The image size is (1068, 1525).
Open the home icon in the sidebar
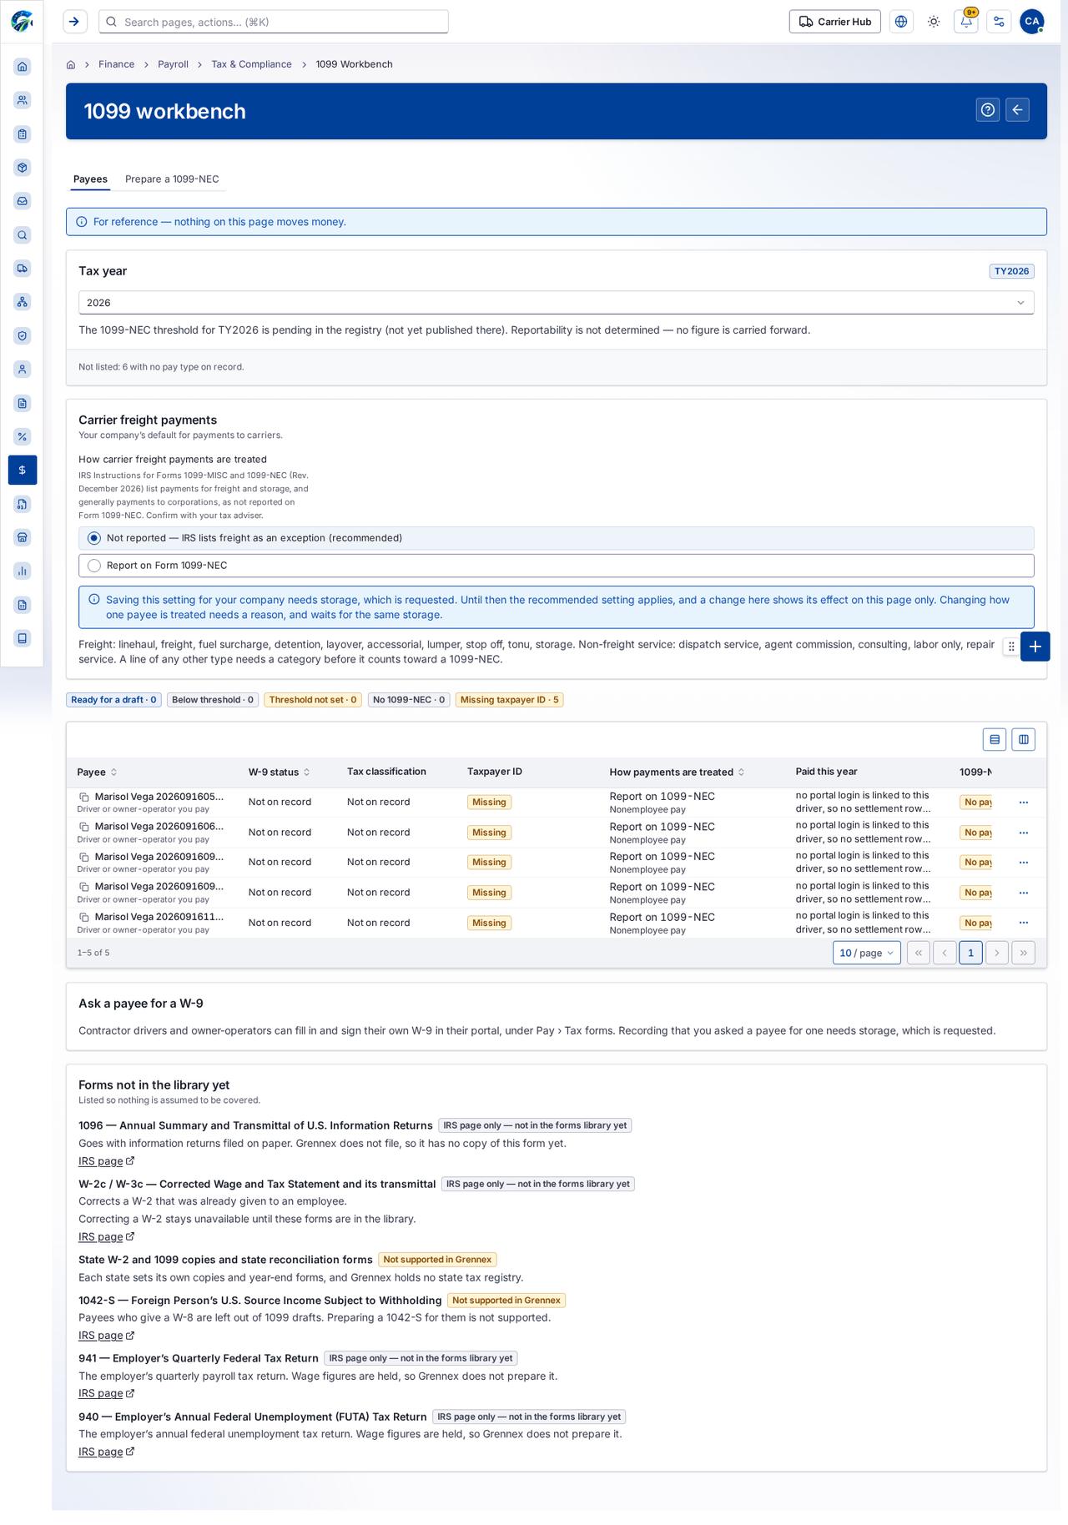click(x=23, y=67)
